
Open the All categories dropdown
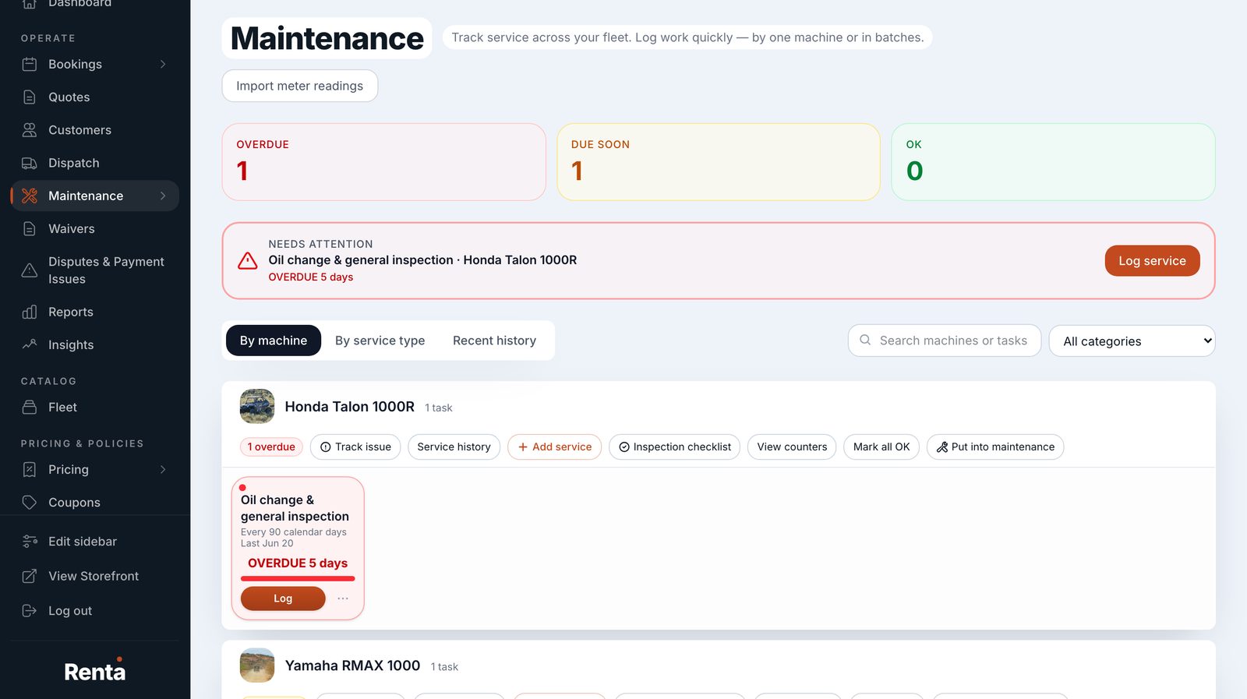1132,341
